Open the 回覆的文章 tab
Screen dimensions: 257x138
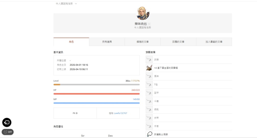178,42
